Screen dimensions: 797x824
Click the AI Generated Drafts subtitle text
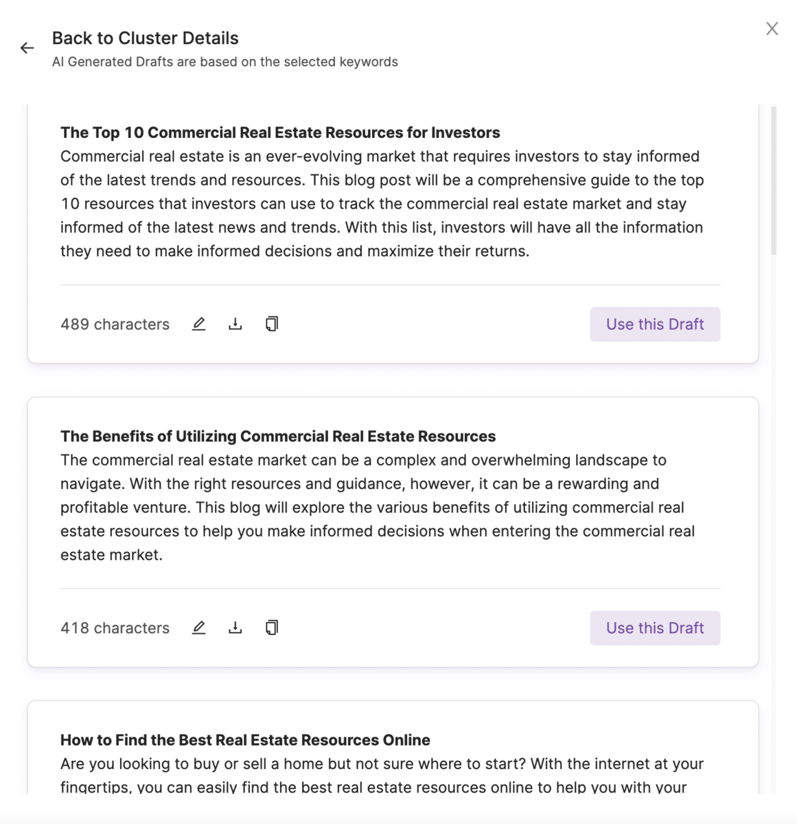click(224, 62)
